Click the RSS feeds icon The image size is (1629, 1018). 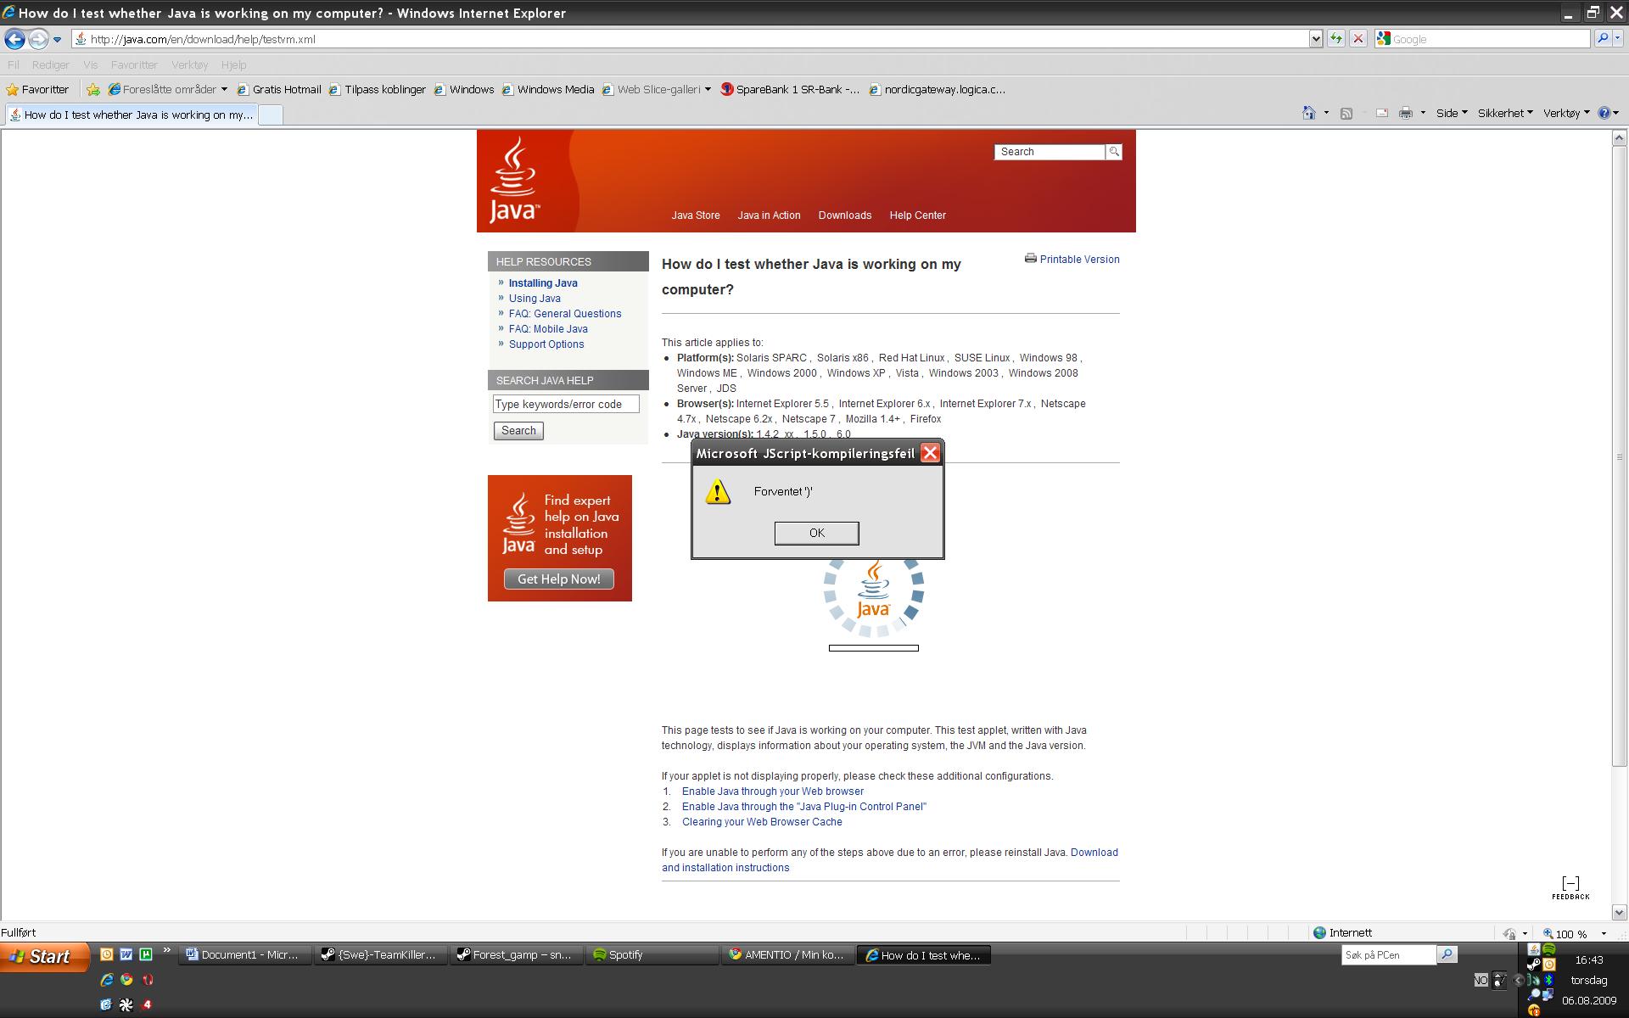(x=1346, y=113)
